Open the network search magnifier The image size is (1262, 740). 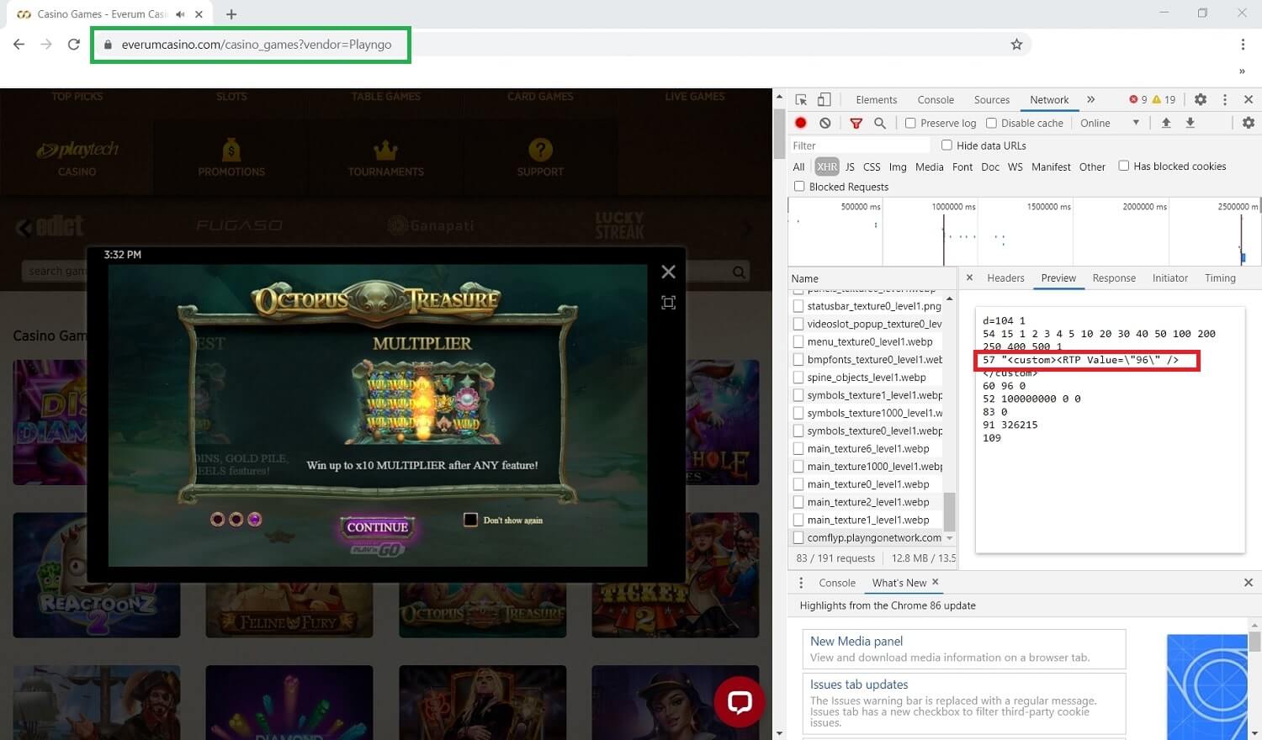point(880,123)
